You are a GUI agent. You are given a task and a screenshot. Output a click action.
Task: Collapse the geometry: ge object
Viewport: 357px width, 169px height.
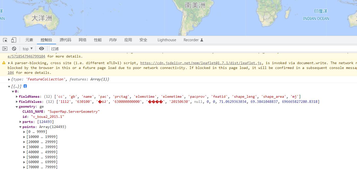click(x=17, y=107)
